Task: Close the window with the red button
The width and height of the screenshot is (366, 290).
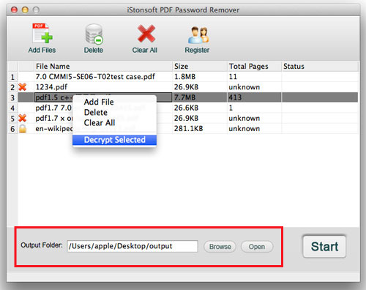Action: (x=15, y=10)
